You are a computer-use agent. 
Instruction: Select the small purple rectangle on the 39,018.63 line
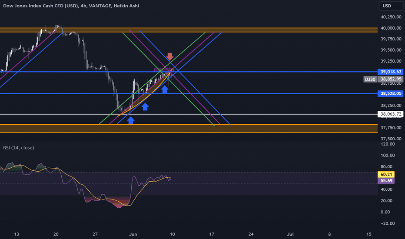pos(164,70)
